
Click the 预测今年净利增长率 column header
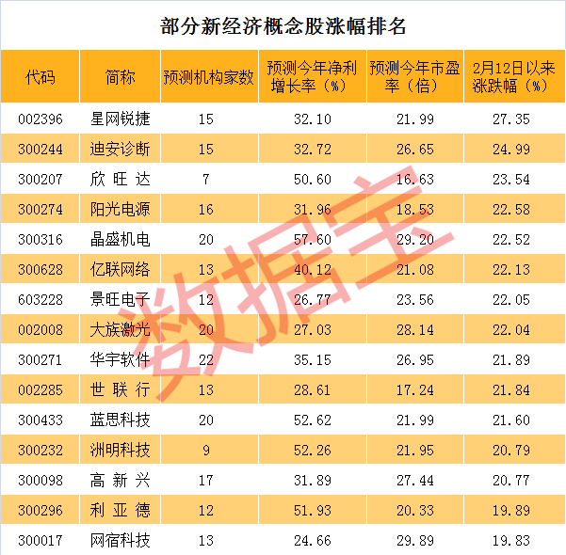pos(313,77)
